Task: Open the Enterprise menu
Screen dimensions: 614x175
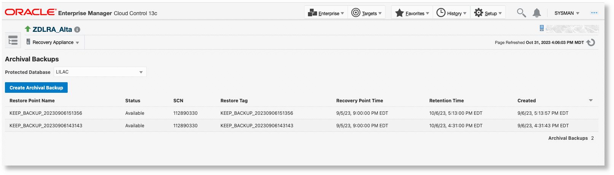Action: (326, 13)
